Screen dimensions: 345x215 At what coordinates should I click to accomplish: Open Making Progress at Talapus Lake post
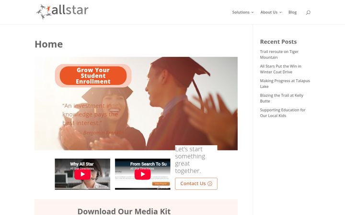tap(285, 84)
